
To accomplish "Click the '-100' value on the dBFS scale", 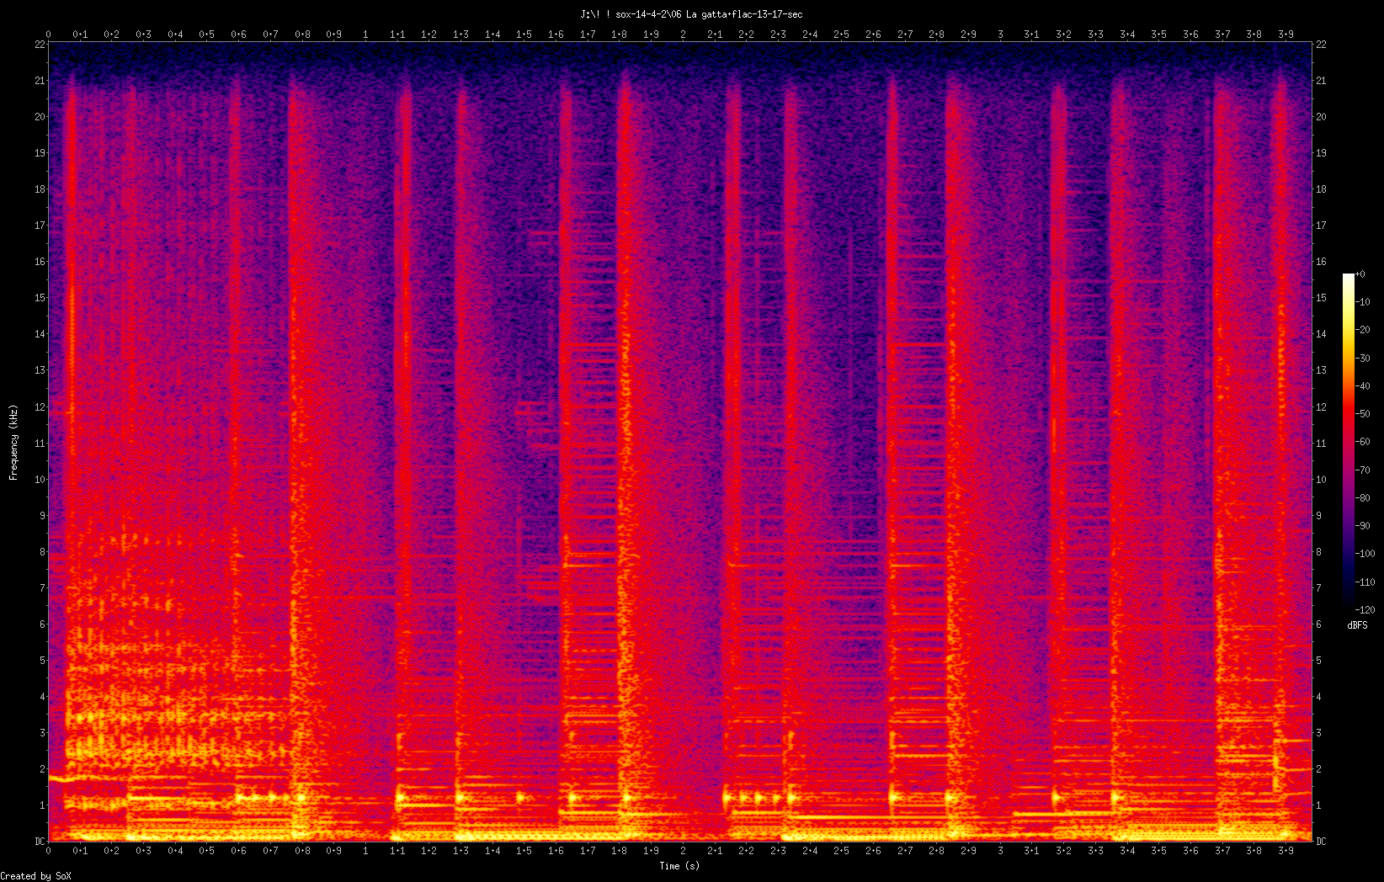I will click(1365, 554).
